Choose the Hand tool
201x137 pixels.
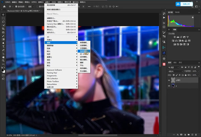click(x=3, y=57)
